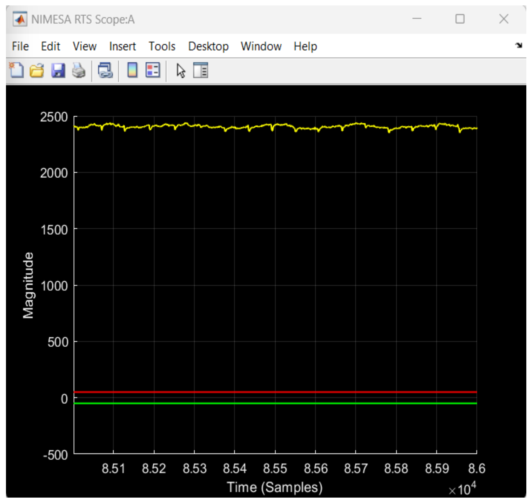Screen dimensions: 532x503
Task: Print figure using the printer icon
Action: [79, 70]
